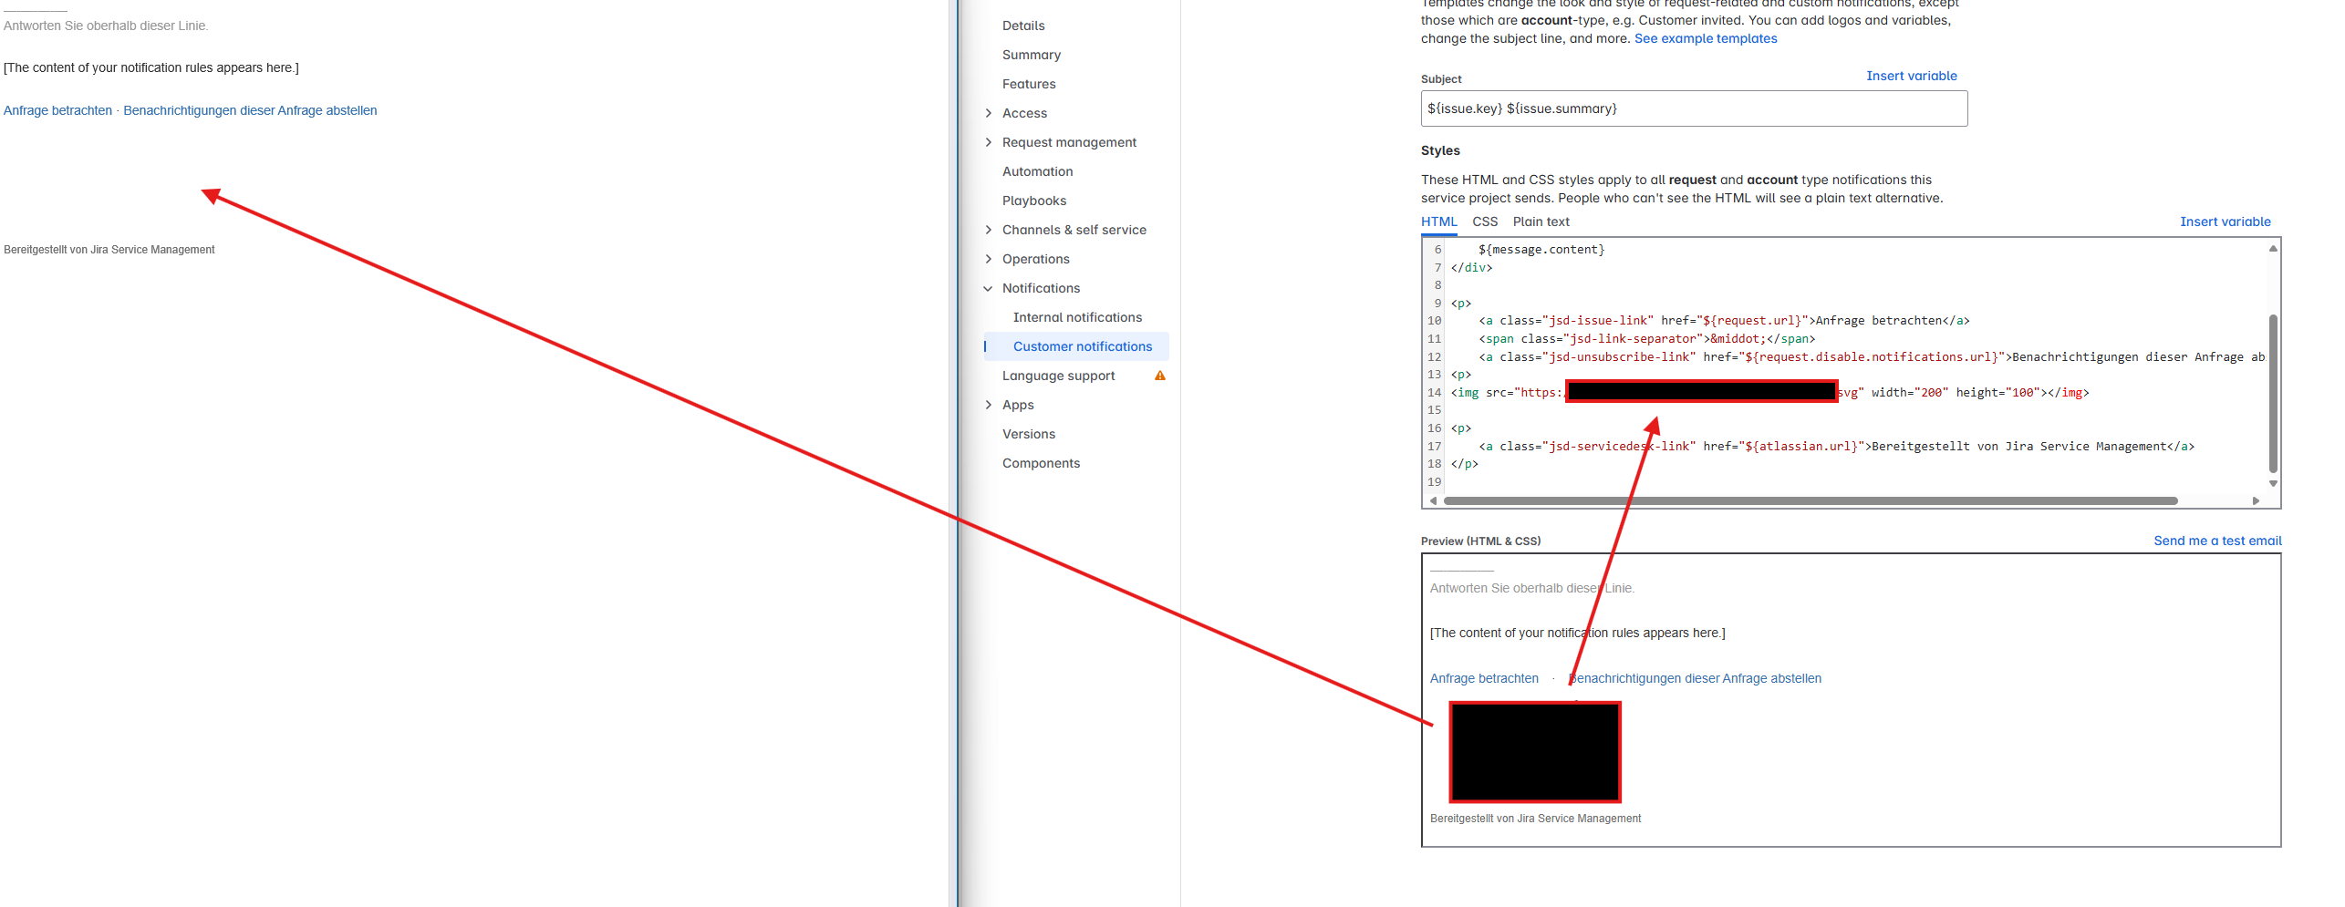Click Anfrage betrachten in left email window
2345x907 pixels.
tap(57, 110)
